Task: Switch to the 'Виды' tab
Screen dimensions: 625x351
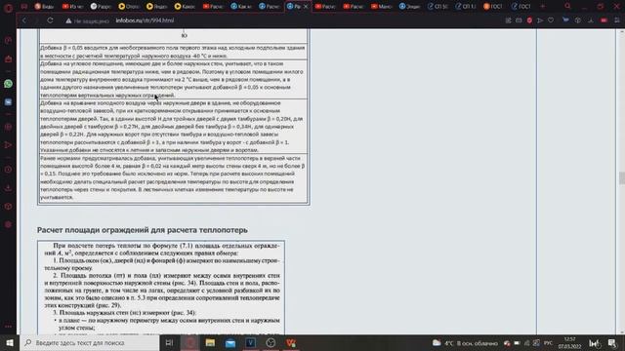Action: tap(44, 7)
